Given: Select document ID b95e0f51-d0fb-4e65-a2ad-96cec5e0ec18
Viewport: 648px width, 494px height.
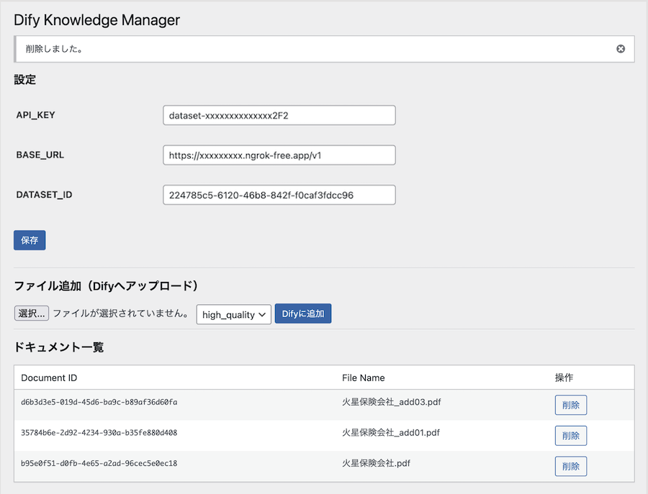Looking at the screenshot, I should (99, 463).
